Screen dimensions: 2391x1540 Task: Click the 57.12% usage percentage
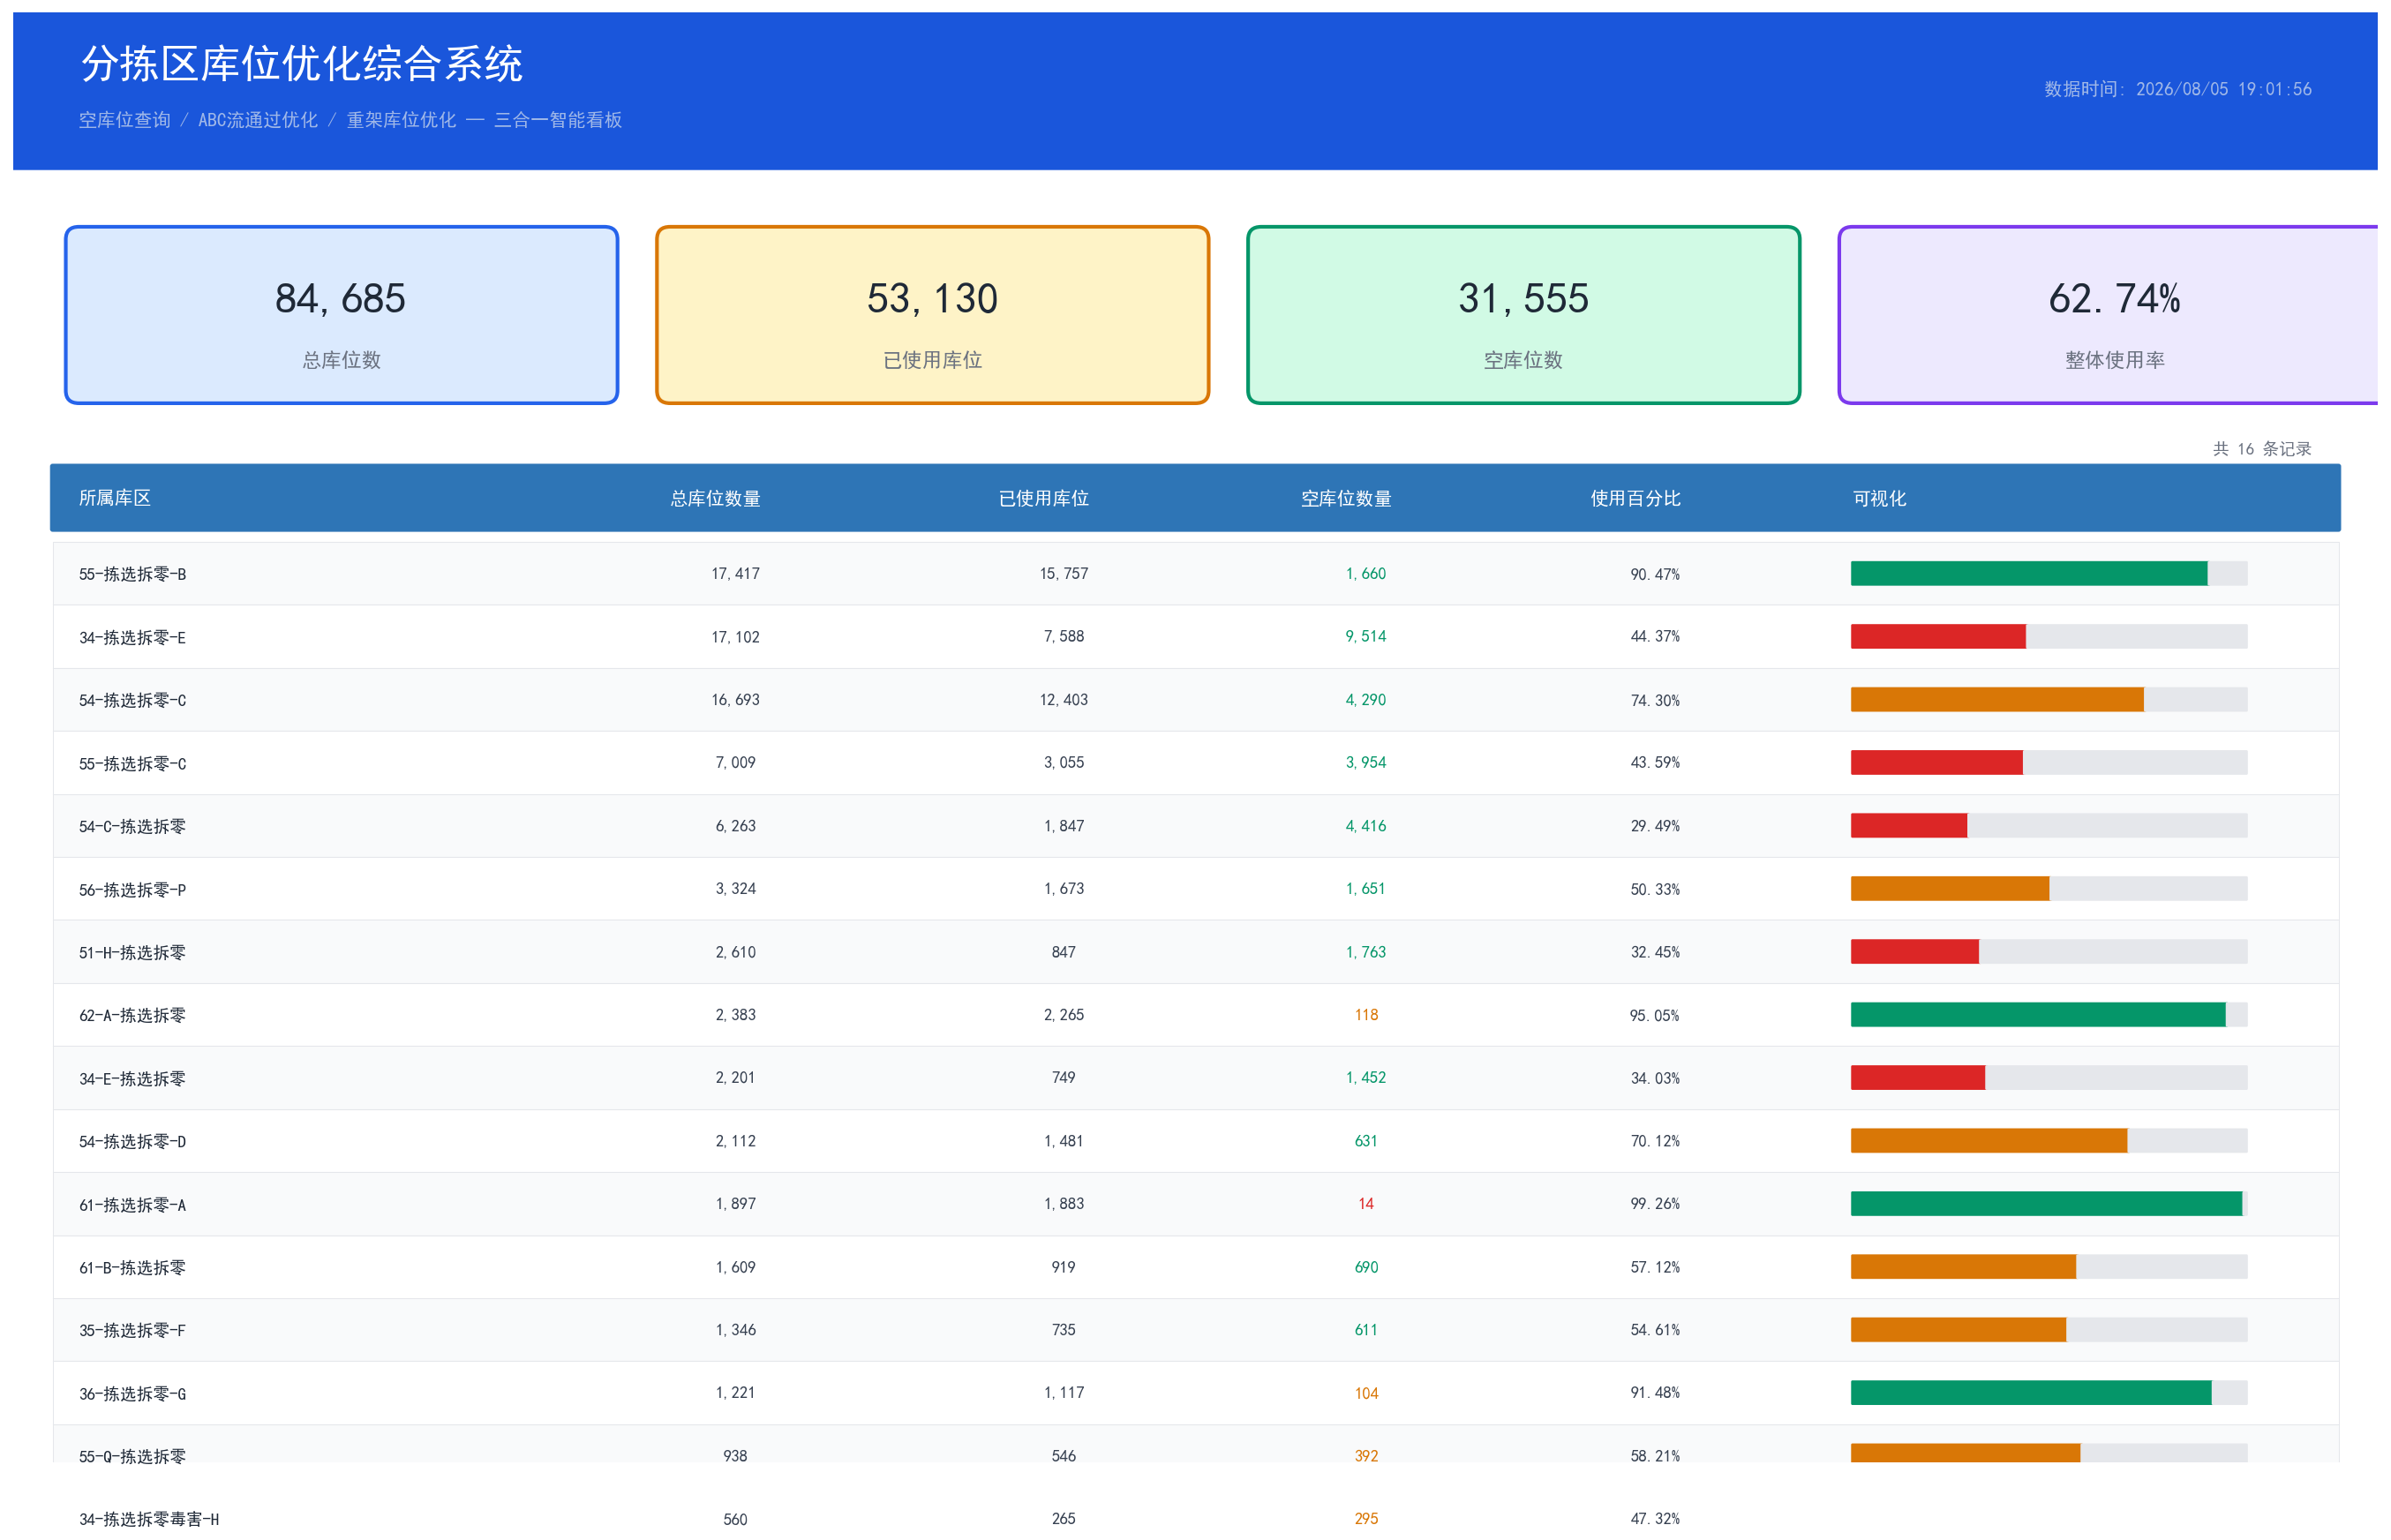tap(1655, 1267)
